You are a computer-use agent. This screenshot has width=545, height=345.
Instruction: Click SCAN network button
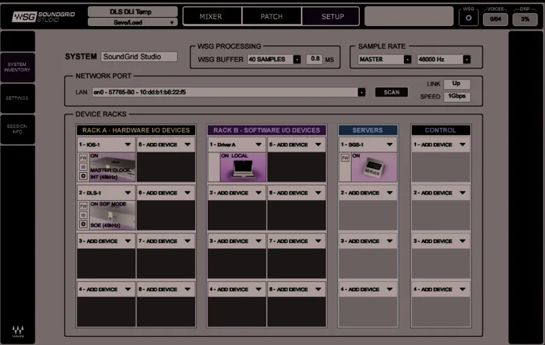click(x=391, y=92)
